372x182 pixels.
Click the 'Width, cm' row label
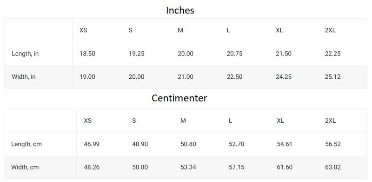(x=25, y=167)
